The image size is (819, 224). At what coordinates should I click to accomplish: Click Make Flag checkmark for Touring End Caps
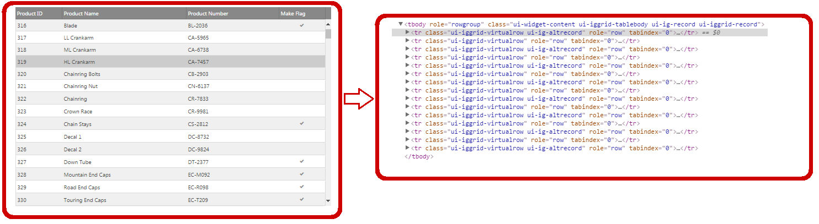[302, 200]
